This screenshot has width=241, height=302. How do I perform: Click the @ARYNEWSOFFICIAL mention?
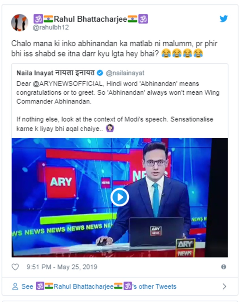(x=68, y=84)
